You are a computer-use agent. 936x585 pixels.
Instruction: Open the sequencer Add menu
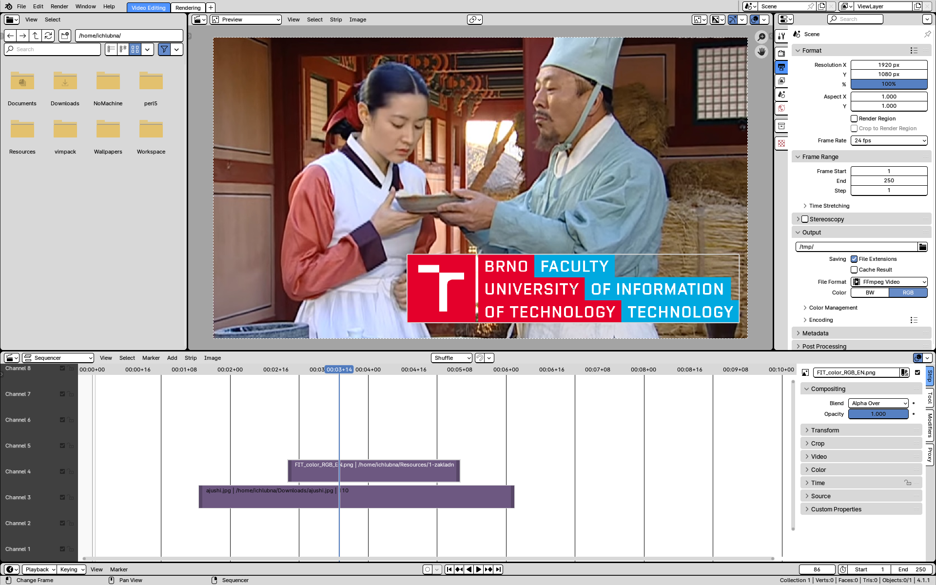[x=172, y=358]
